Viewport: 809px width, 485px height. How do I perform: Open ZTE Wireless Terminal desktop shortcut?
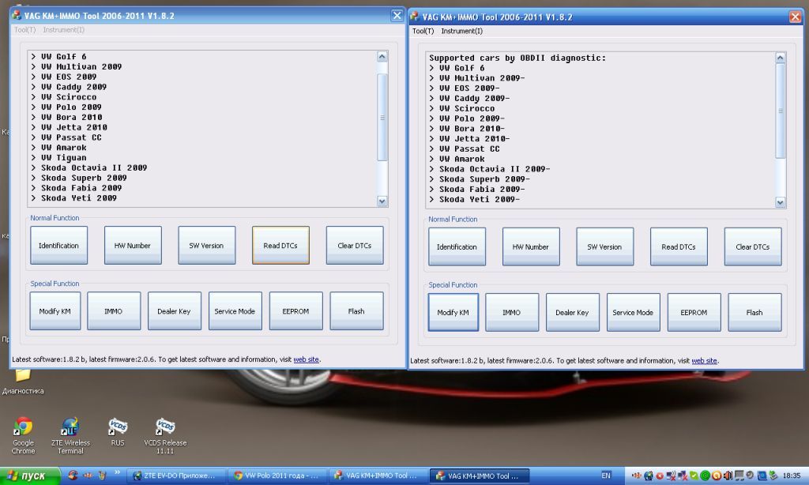pos(70,436)
